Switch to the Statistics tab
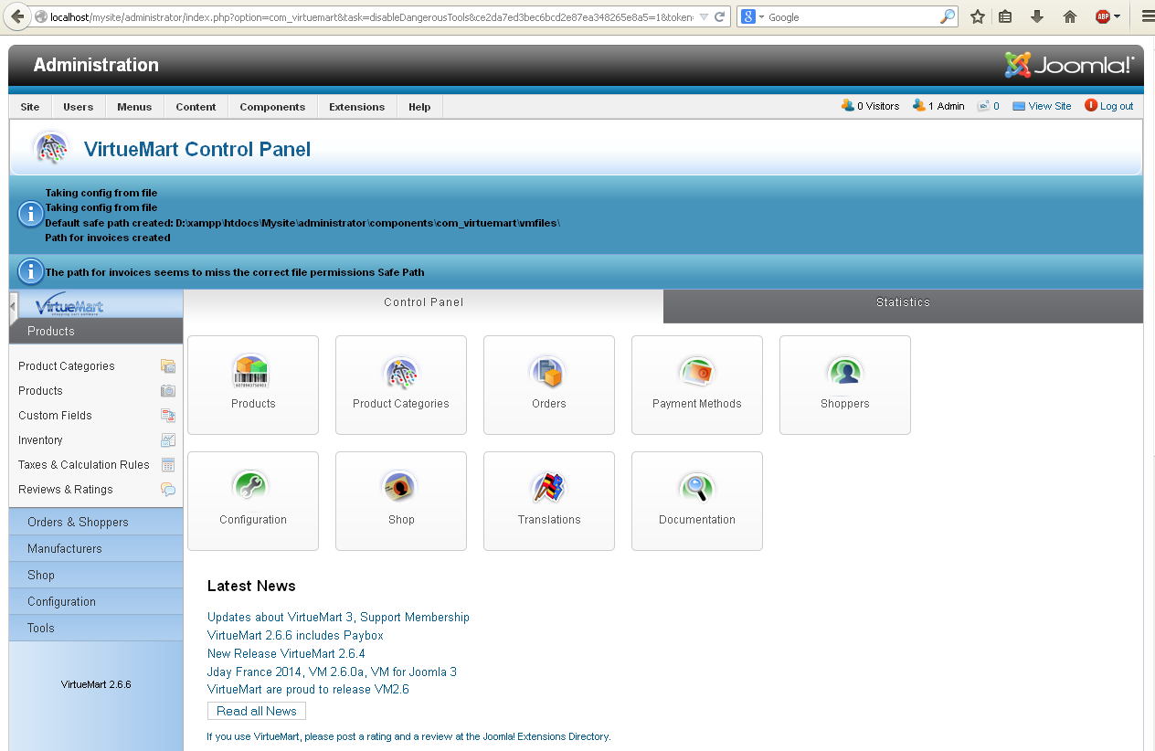Viewport: 1155px width, 751px height. (x=903, y=306)
